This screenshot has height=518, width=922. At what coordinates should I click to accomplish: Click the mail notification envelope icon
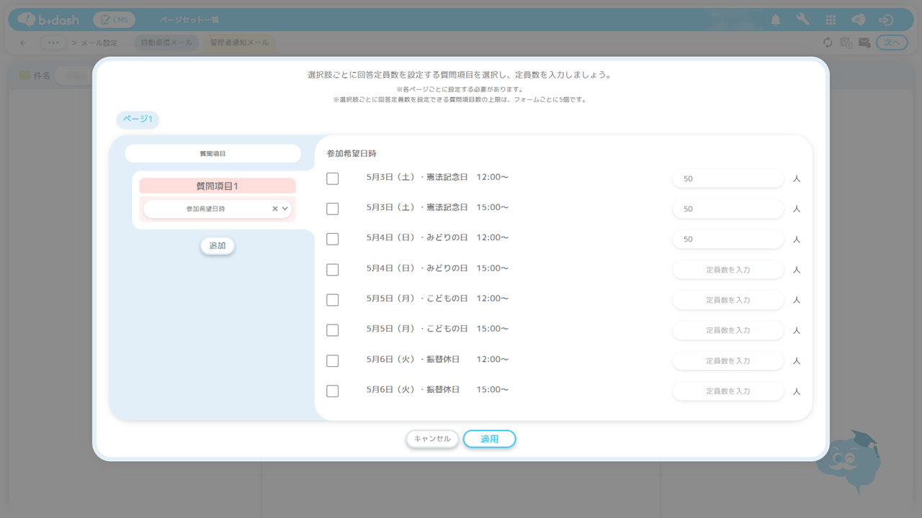(x=864, y=43)
